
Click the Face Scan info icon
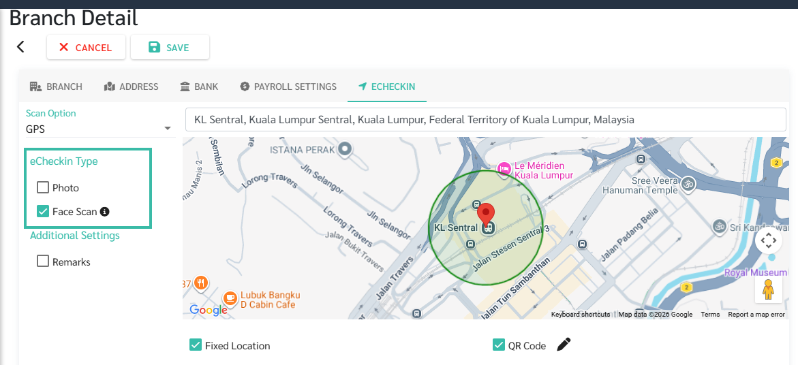click(105, 212)
